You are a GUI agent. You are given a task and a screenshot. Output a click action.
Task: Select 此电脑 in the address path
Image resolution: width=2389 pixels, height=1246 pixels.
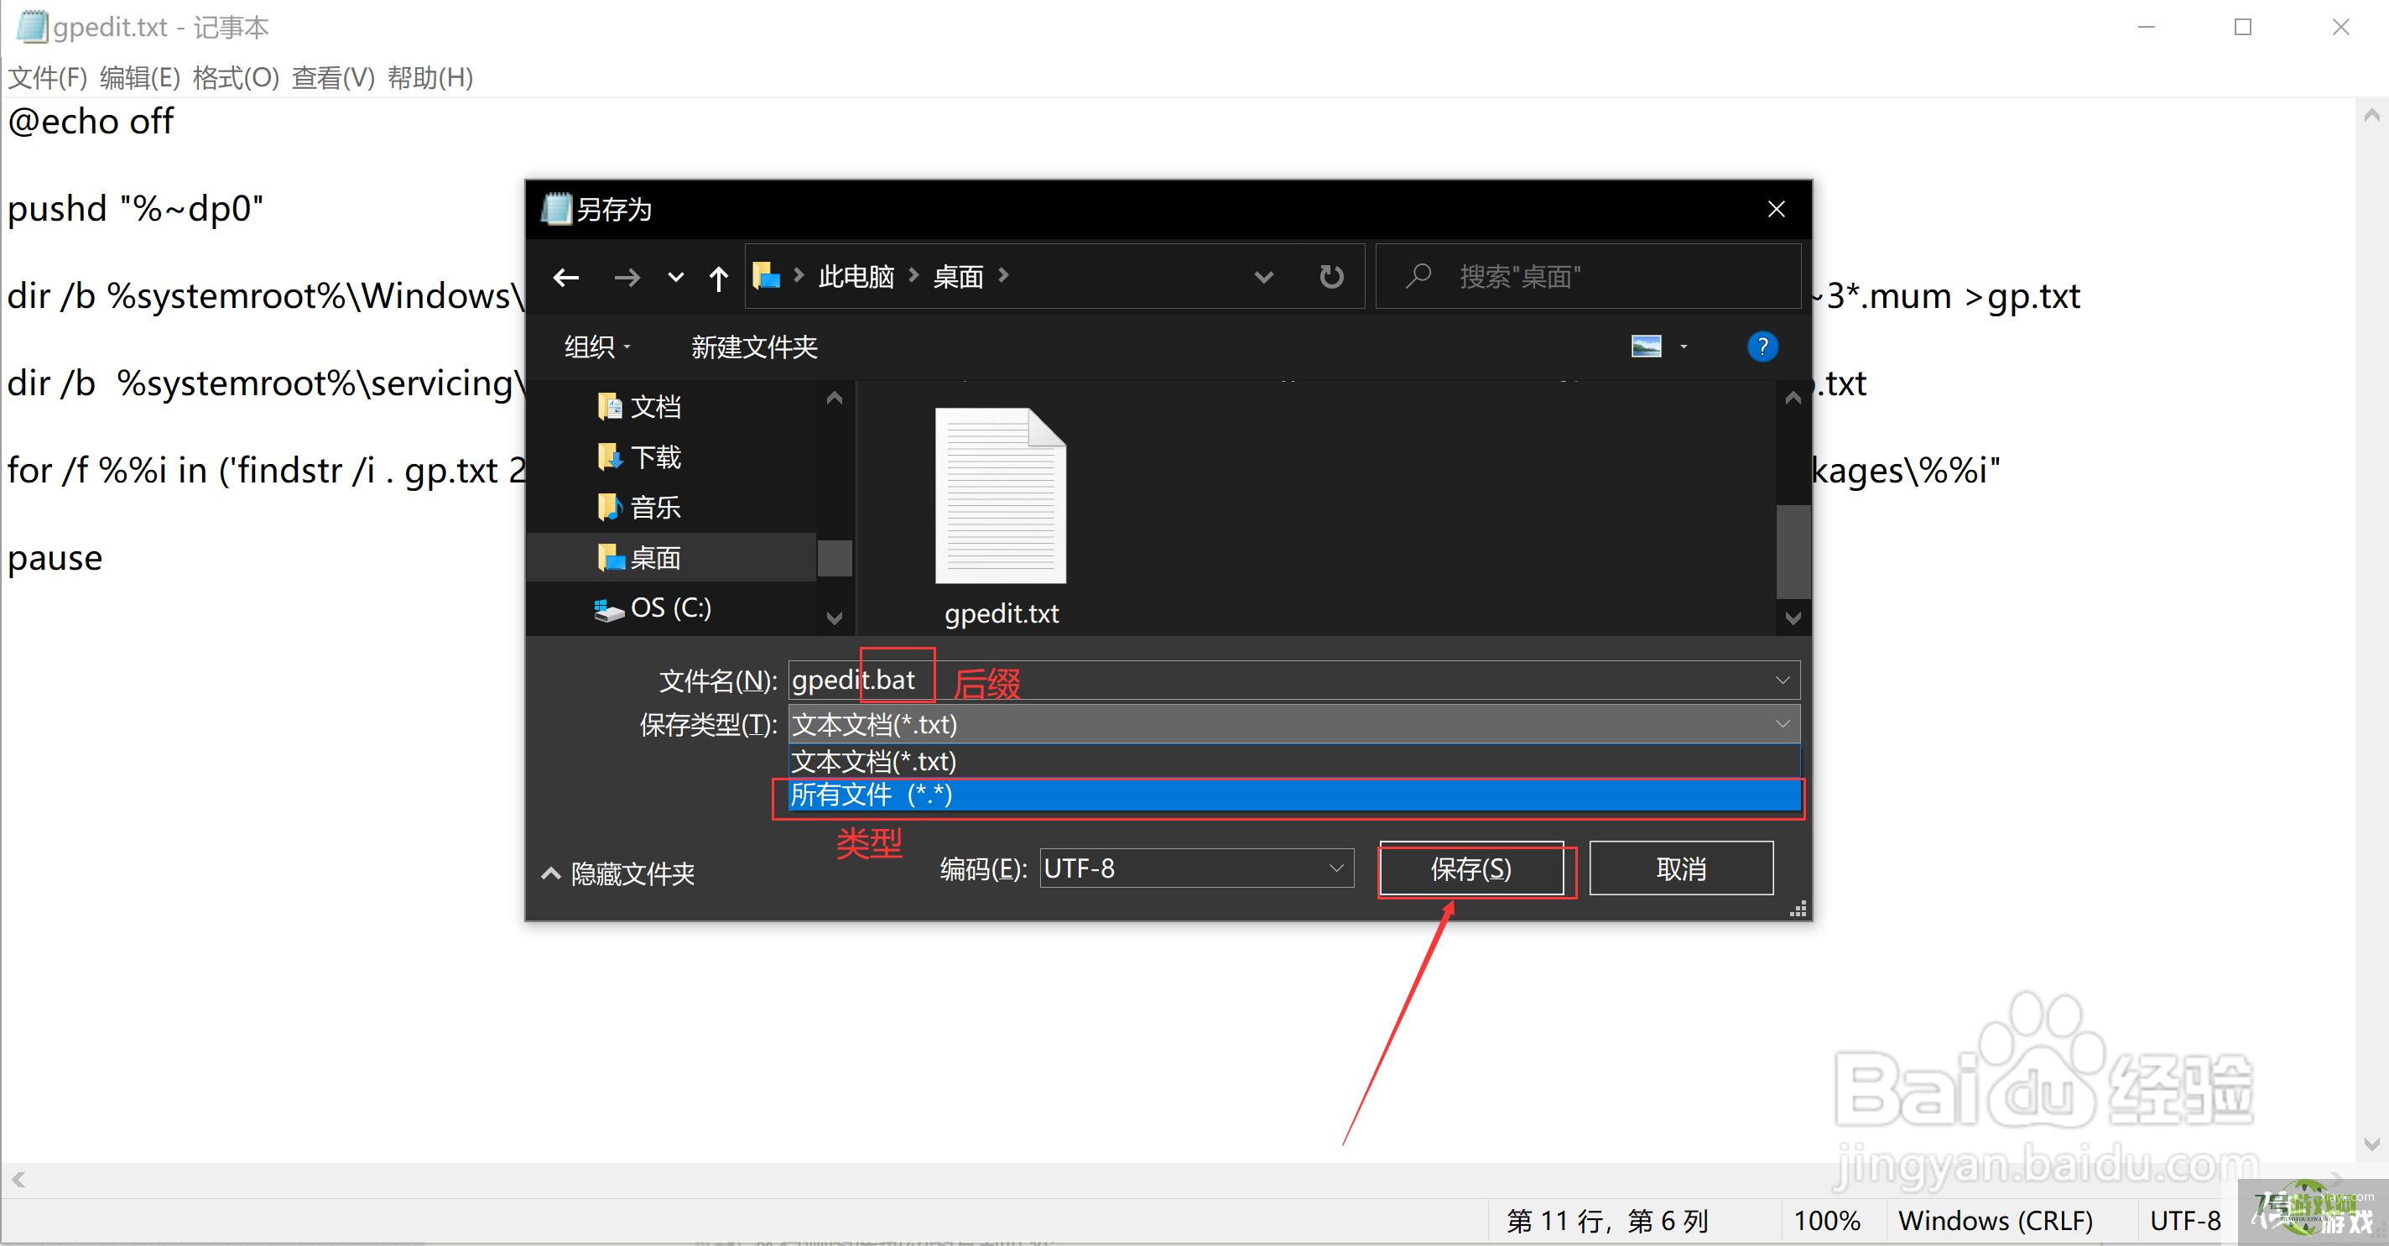(856, 277)
